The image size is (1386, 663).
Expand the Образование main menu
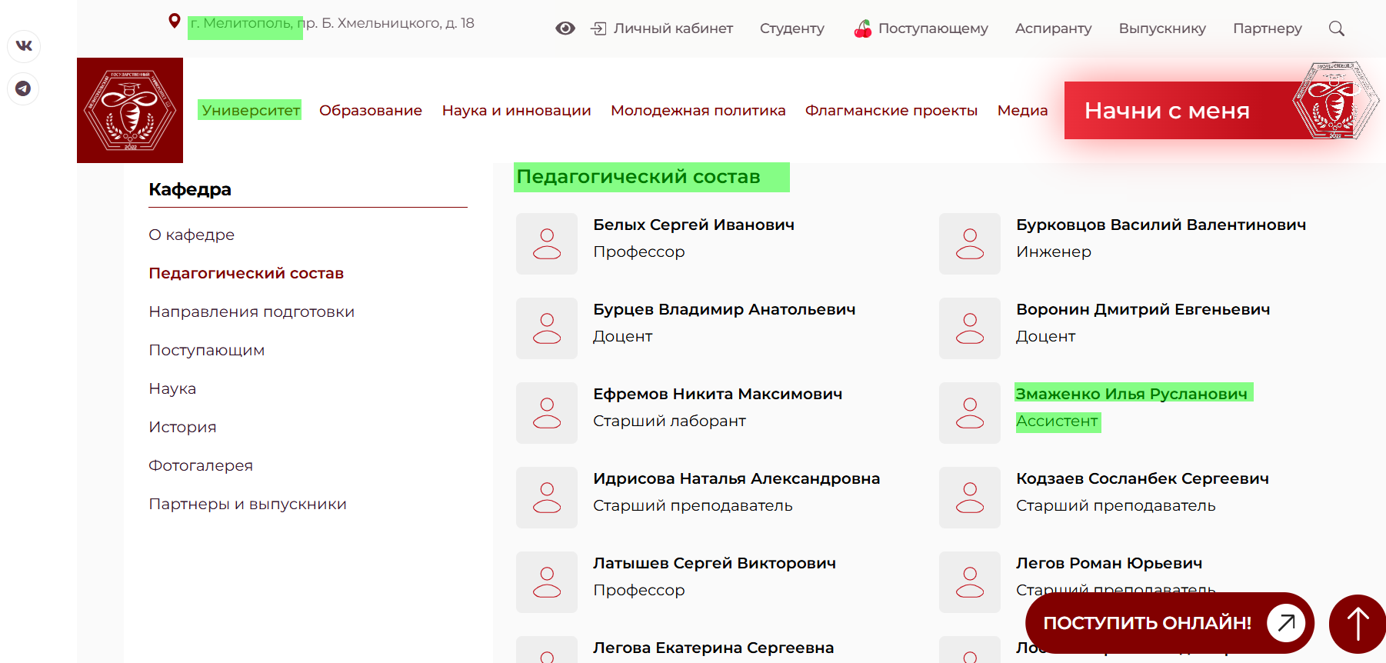tap(371, 110)
